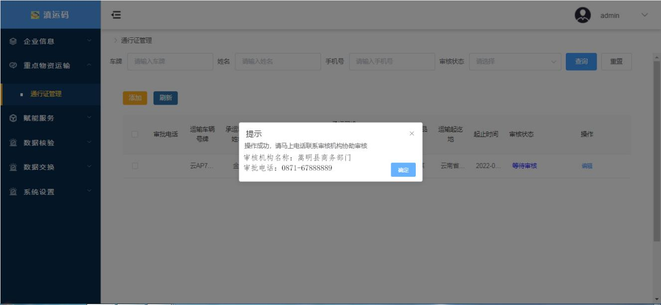Click the vertical scrollbar on right edge
Screen dimensions: 661x305
coord(657,150)
